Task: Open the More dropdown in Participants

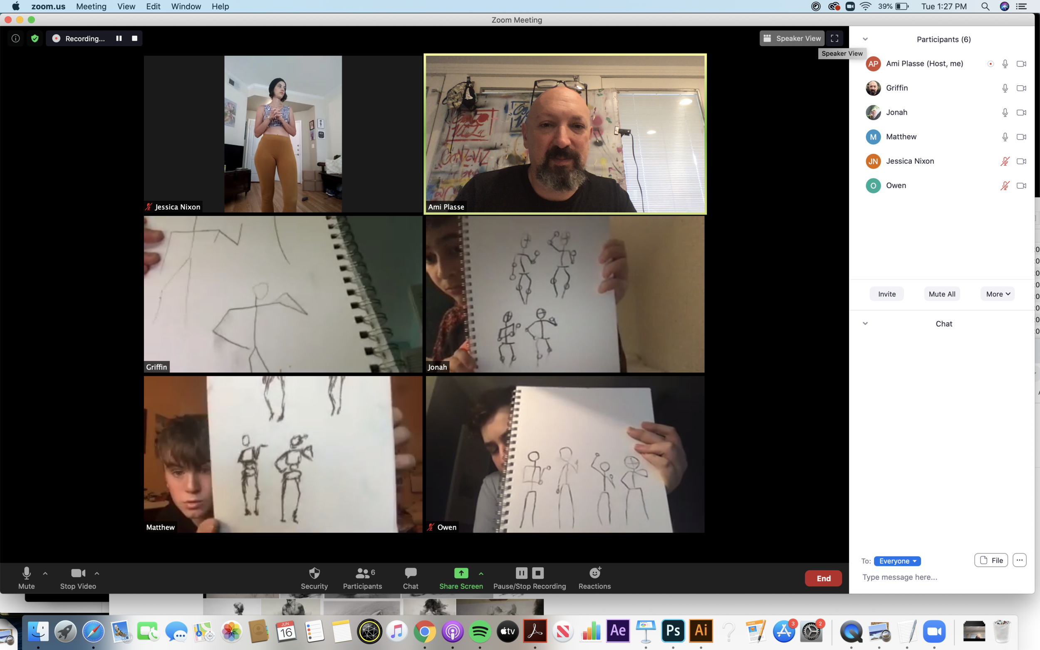Action: (x=998, y=294)
